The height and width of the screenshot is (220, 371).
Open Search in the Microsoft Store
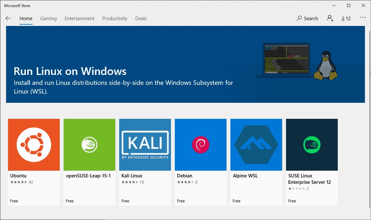click(307, 18)
